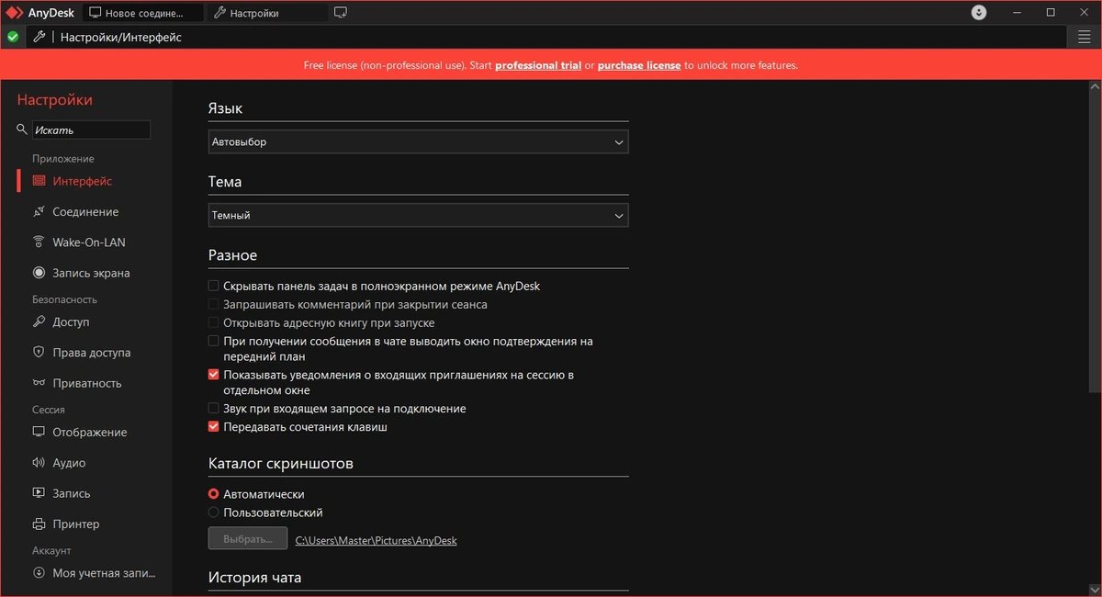
Task: Toggle chat message confirmation window checkbox
Action: click(x=214, y=341)
